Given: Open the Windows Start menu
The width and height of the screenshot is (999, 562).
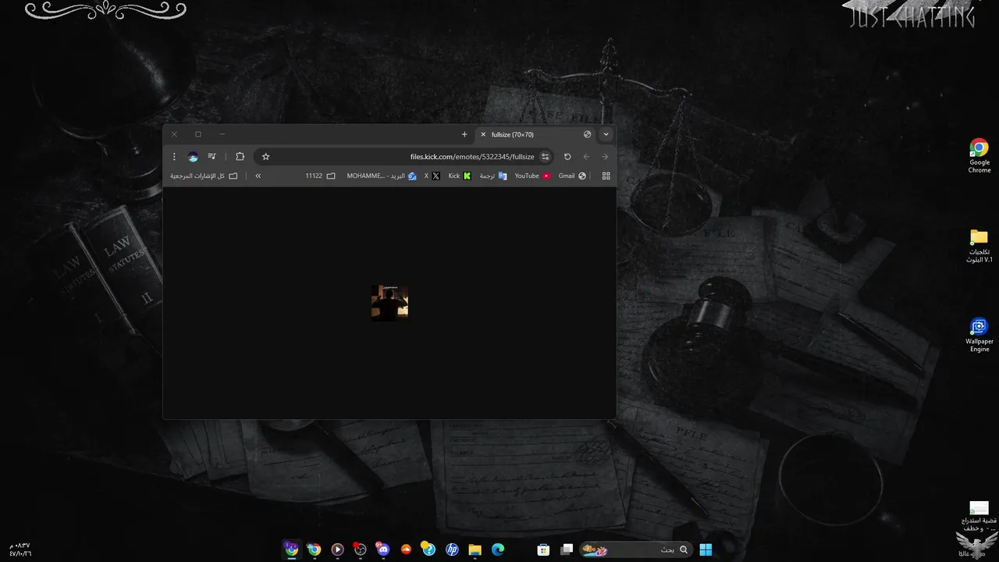Looking at the screenshot, I should click(706, 550).
